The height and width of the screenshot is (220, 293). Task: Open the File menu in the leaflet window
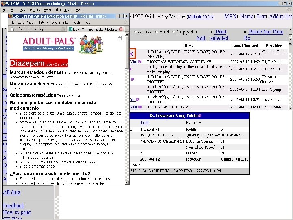(x=12, y=22)
